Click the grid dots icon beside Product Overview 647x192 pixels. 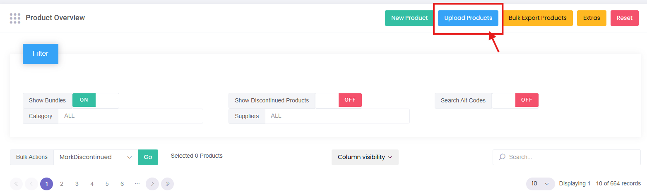[x=15, y=18]
